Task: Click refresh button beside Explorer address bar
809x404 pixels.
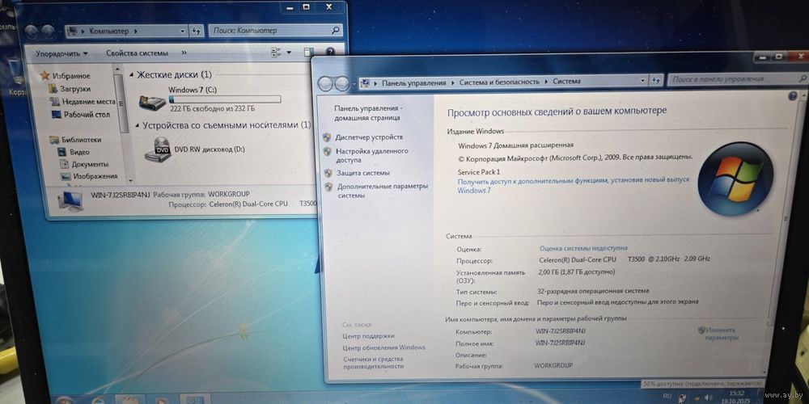Action: [196, 31]
